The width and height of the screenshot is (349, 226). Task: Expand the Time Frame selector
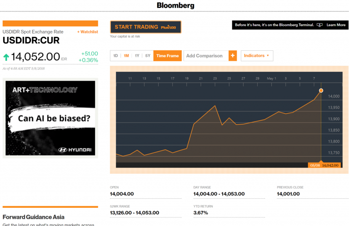pos(167,56)
